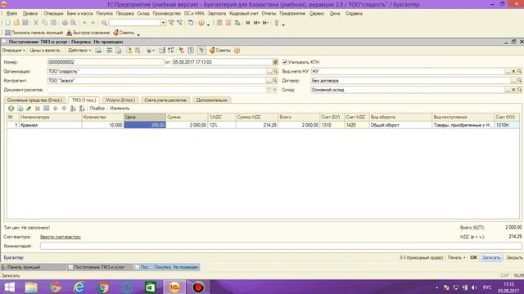This screenshot has width=524, height=294.
Task: Clear the Вид учета НУ field with X
Action: [x=513, y=71]
